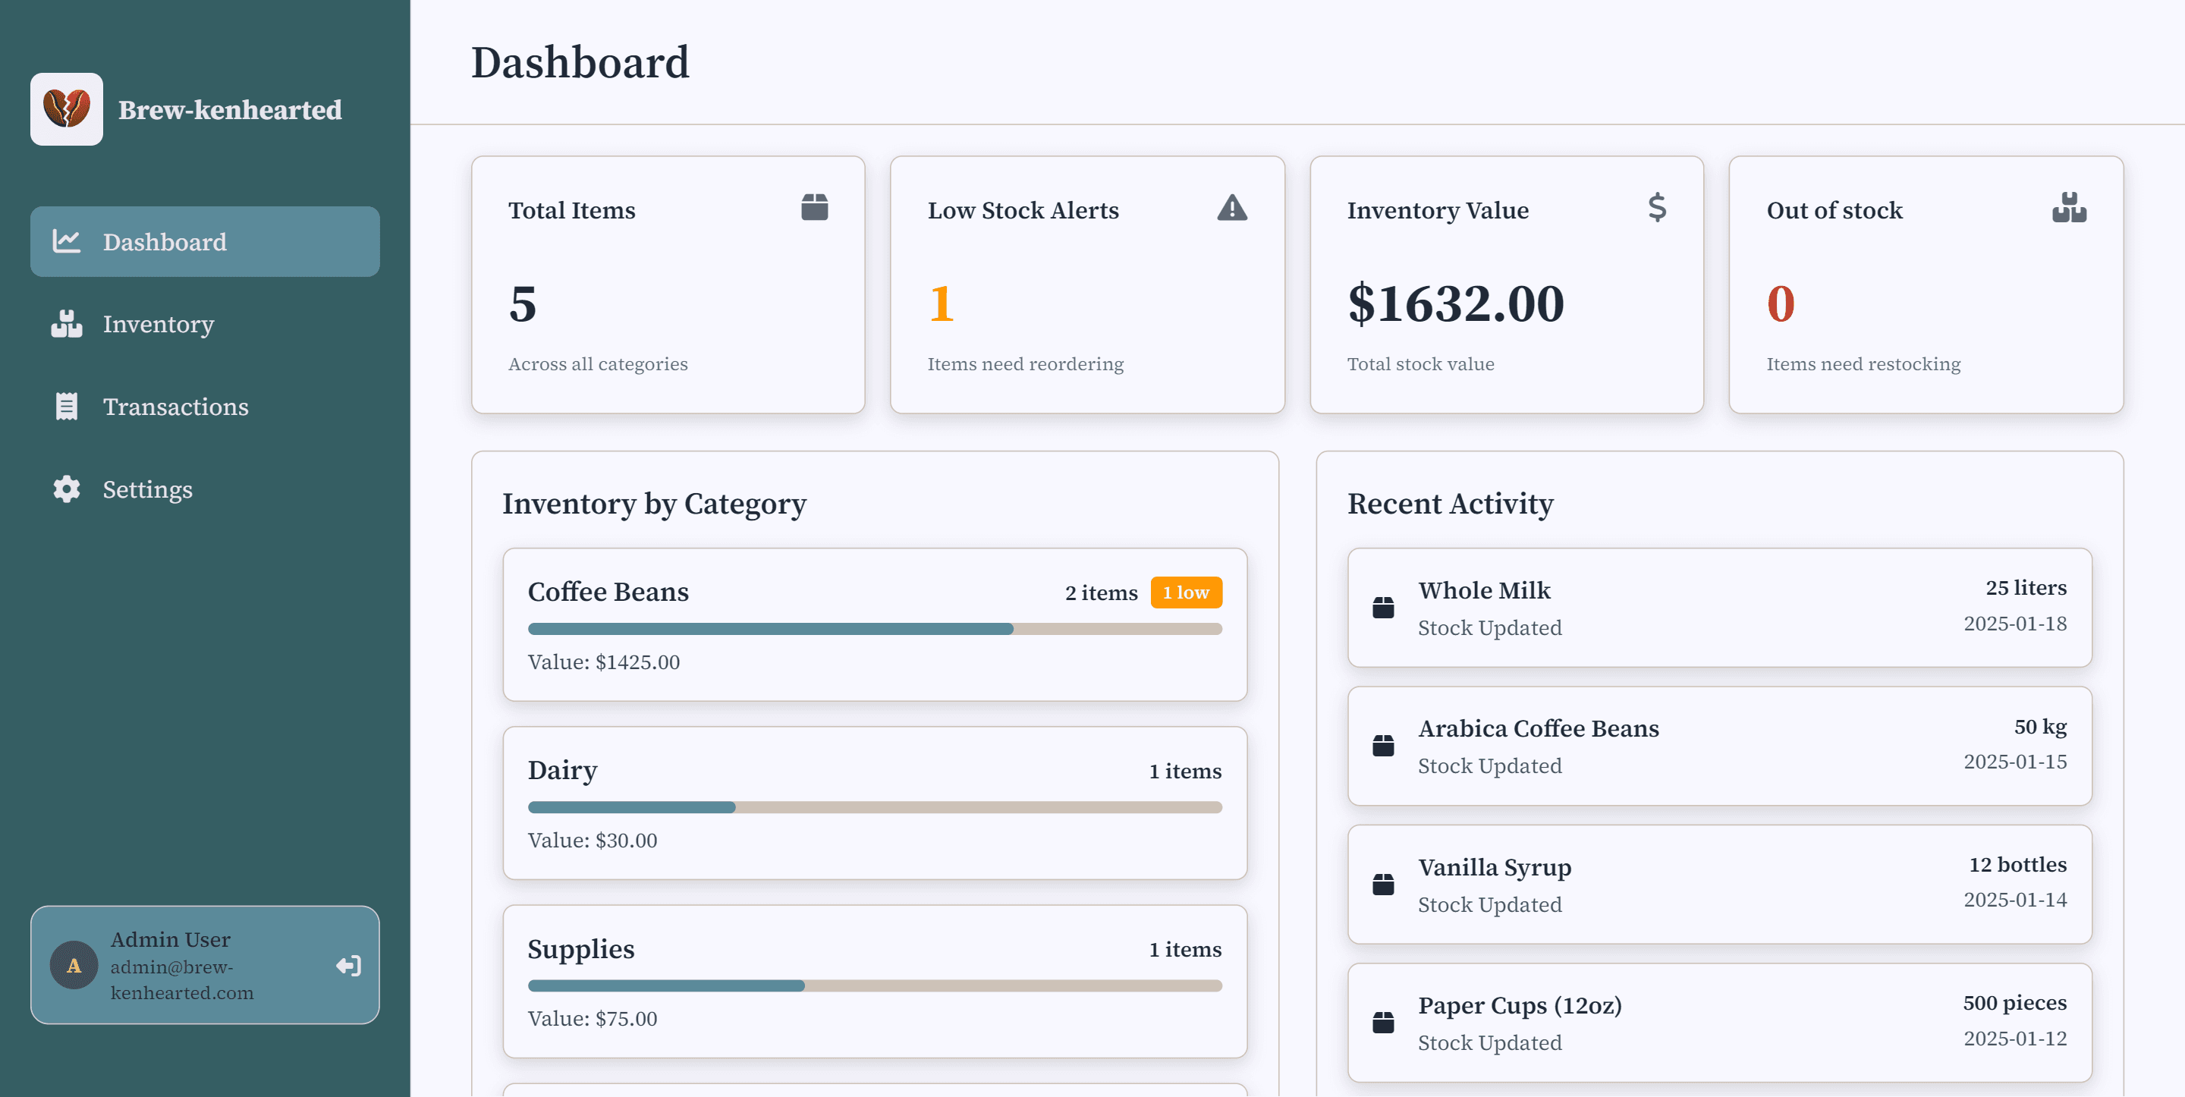Viewport: 2185px width, 1097px height.
Task: Click the dollar sign on Inventory Value card
Action: 1656,207
